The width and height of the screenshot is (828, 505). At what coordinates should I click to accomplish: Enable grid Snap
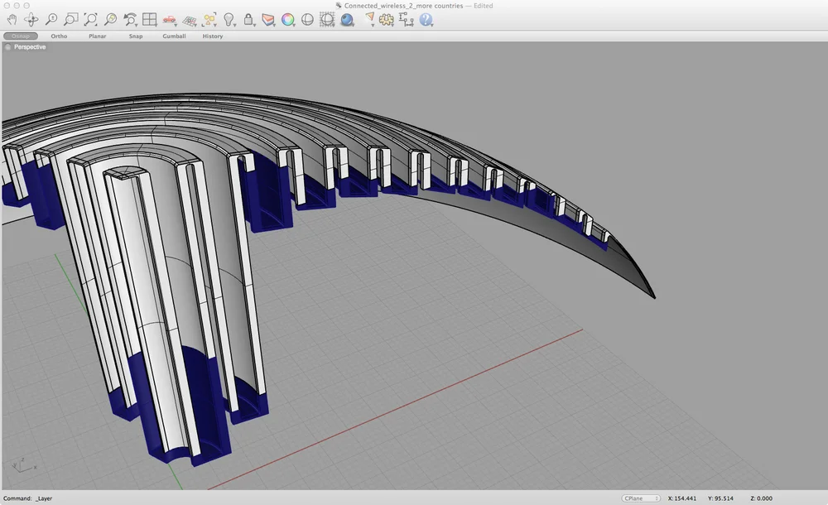135,36
